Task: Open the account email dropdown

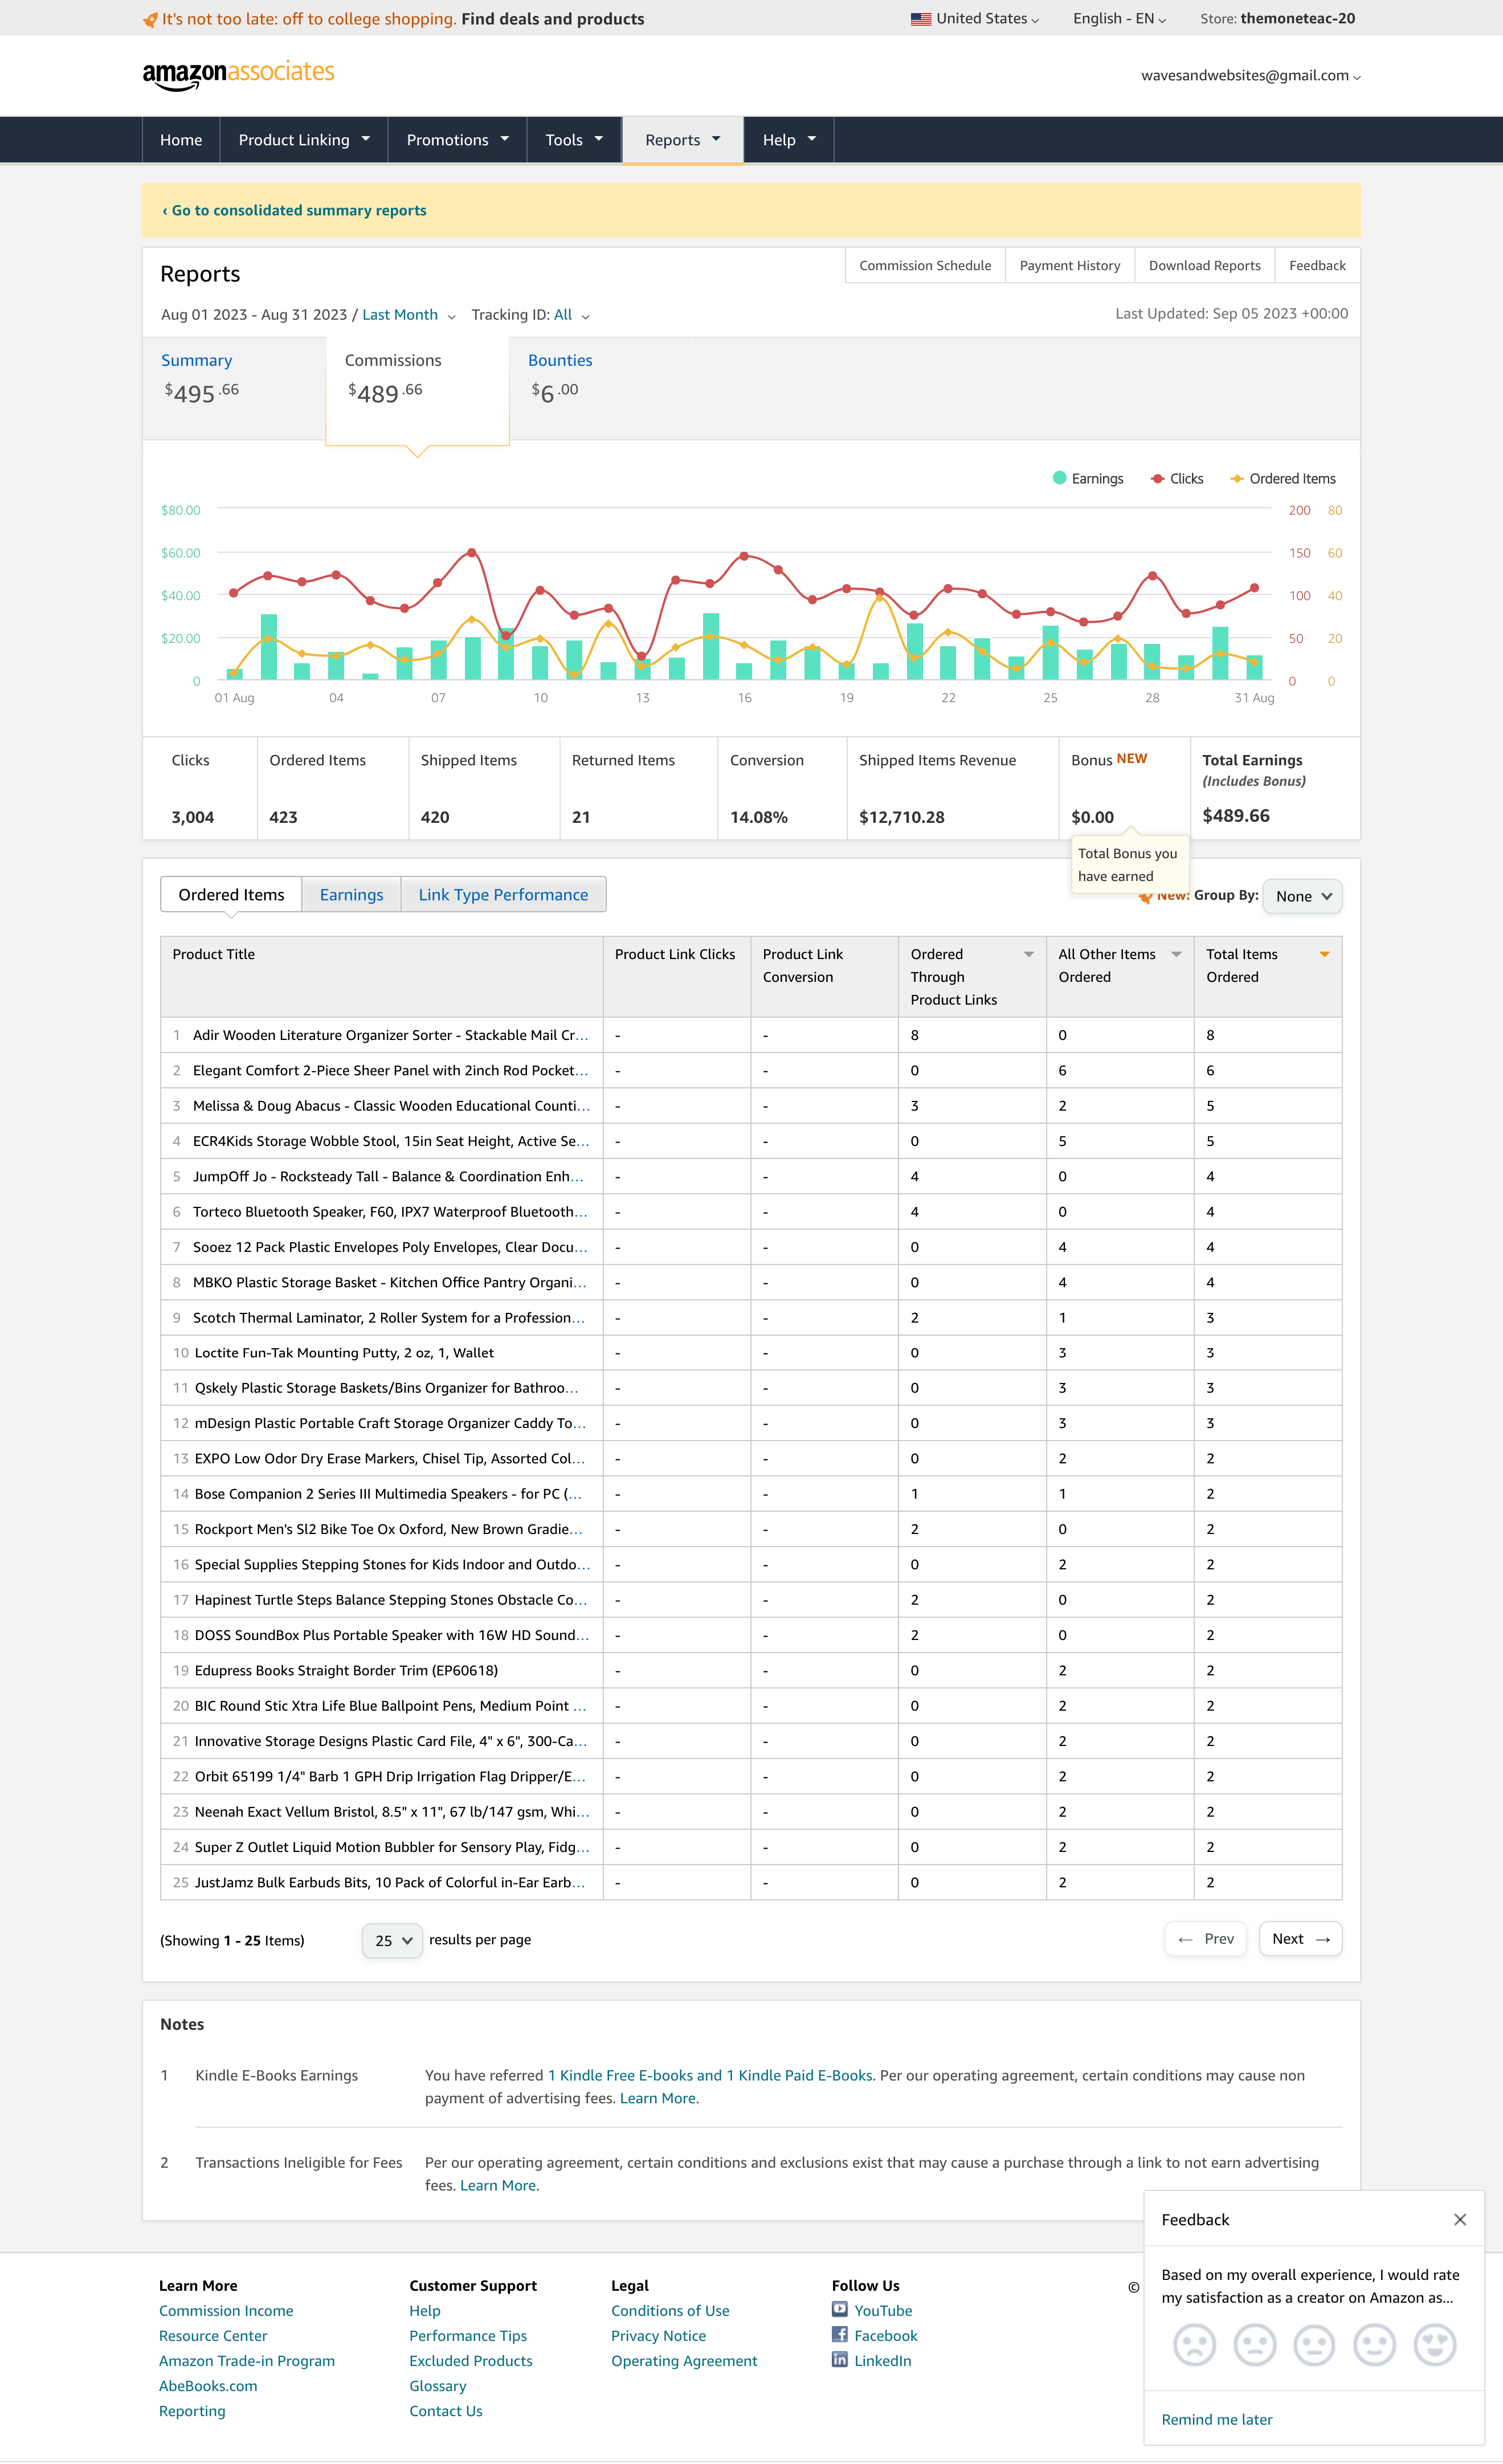Action: [x=1251, y=75]
